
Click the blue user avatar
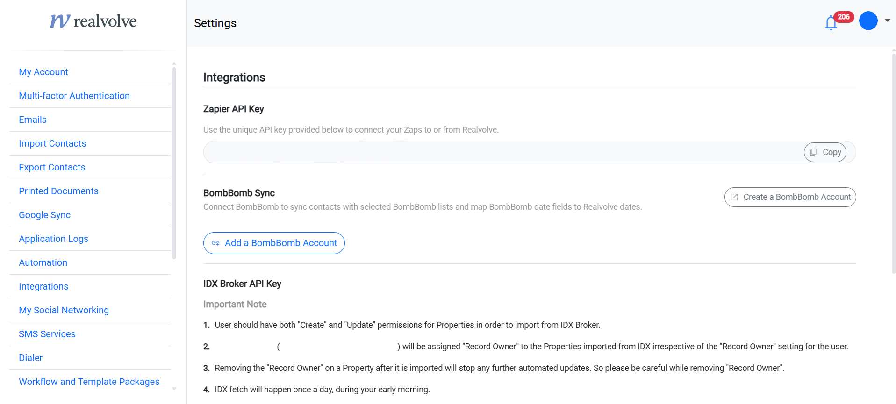[868, 21]
